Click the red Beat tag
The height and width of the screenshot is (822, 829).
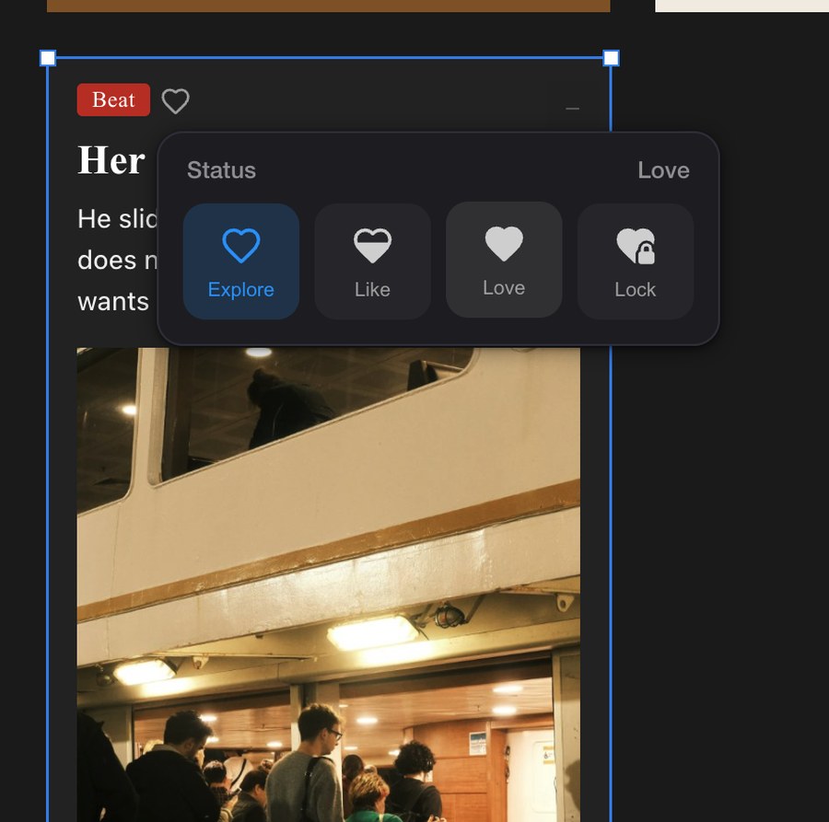click(113, 99)
